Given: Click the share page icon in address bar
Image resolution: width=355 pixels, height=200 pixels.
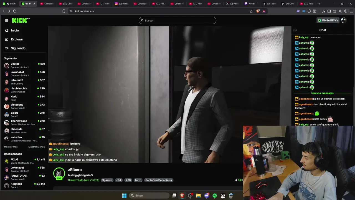Looking at the screenshot, I should (251, 11).
